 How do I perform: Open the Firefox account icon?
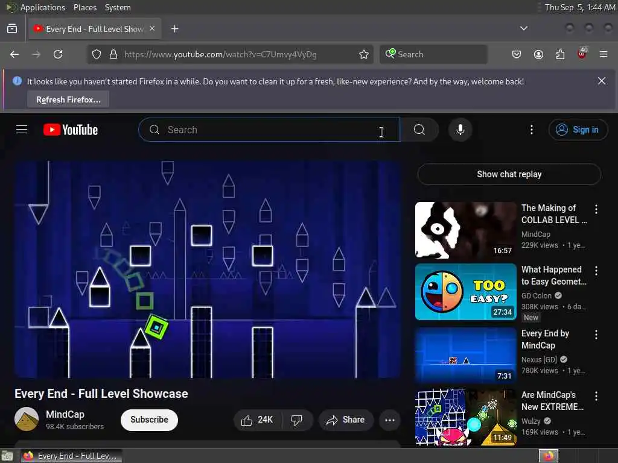538,54
